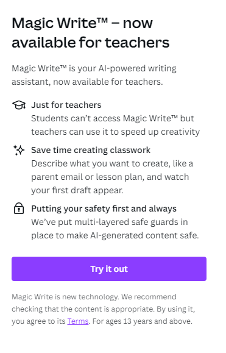
Task: Click the padlock safety icon
Action: coord(19,209)
